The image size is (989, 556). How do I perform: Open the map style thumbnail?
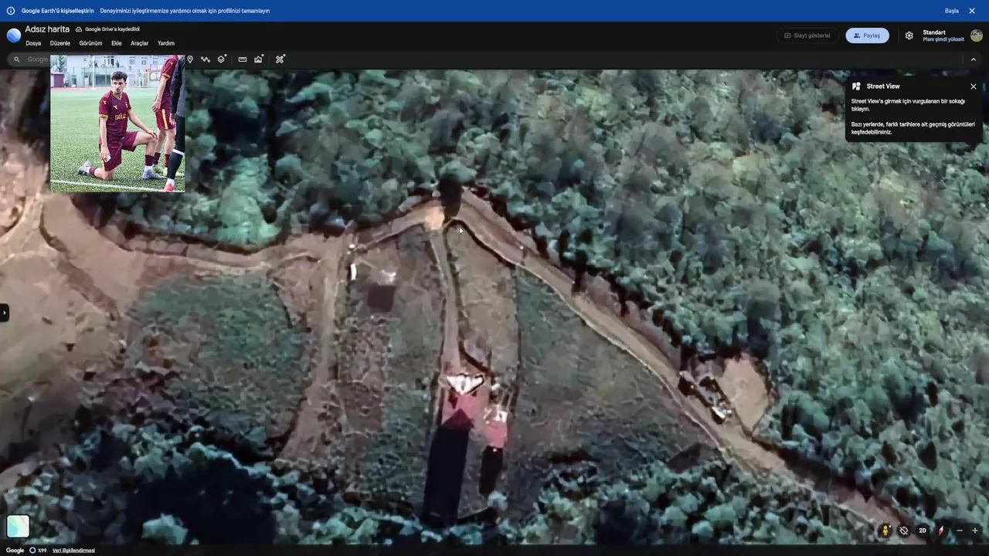point(18,526)
